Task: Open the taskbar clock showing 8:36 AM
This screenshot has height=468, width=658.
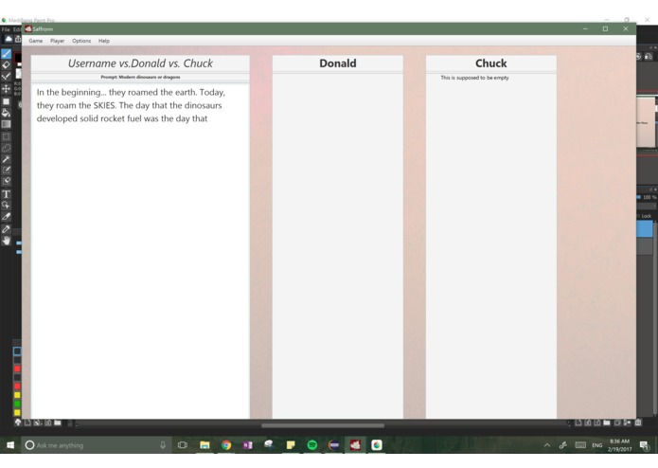Action: click(x=620, y=445)
